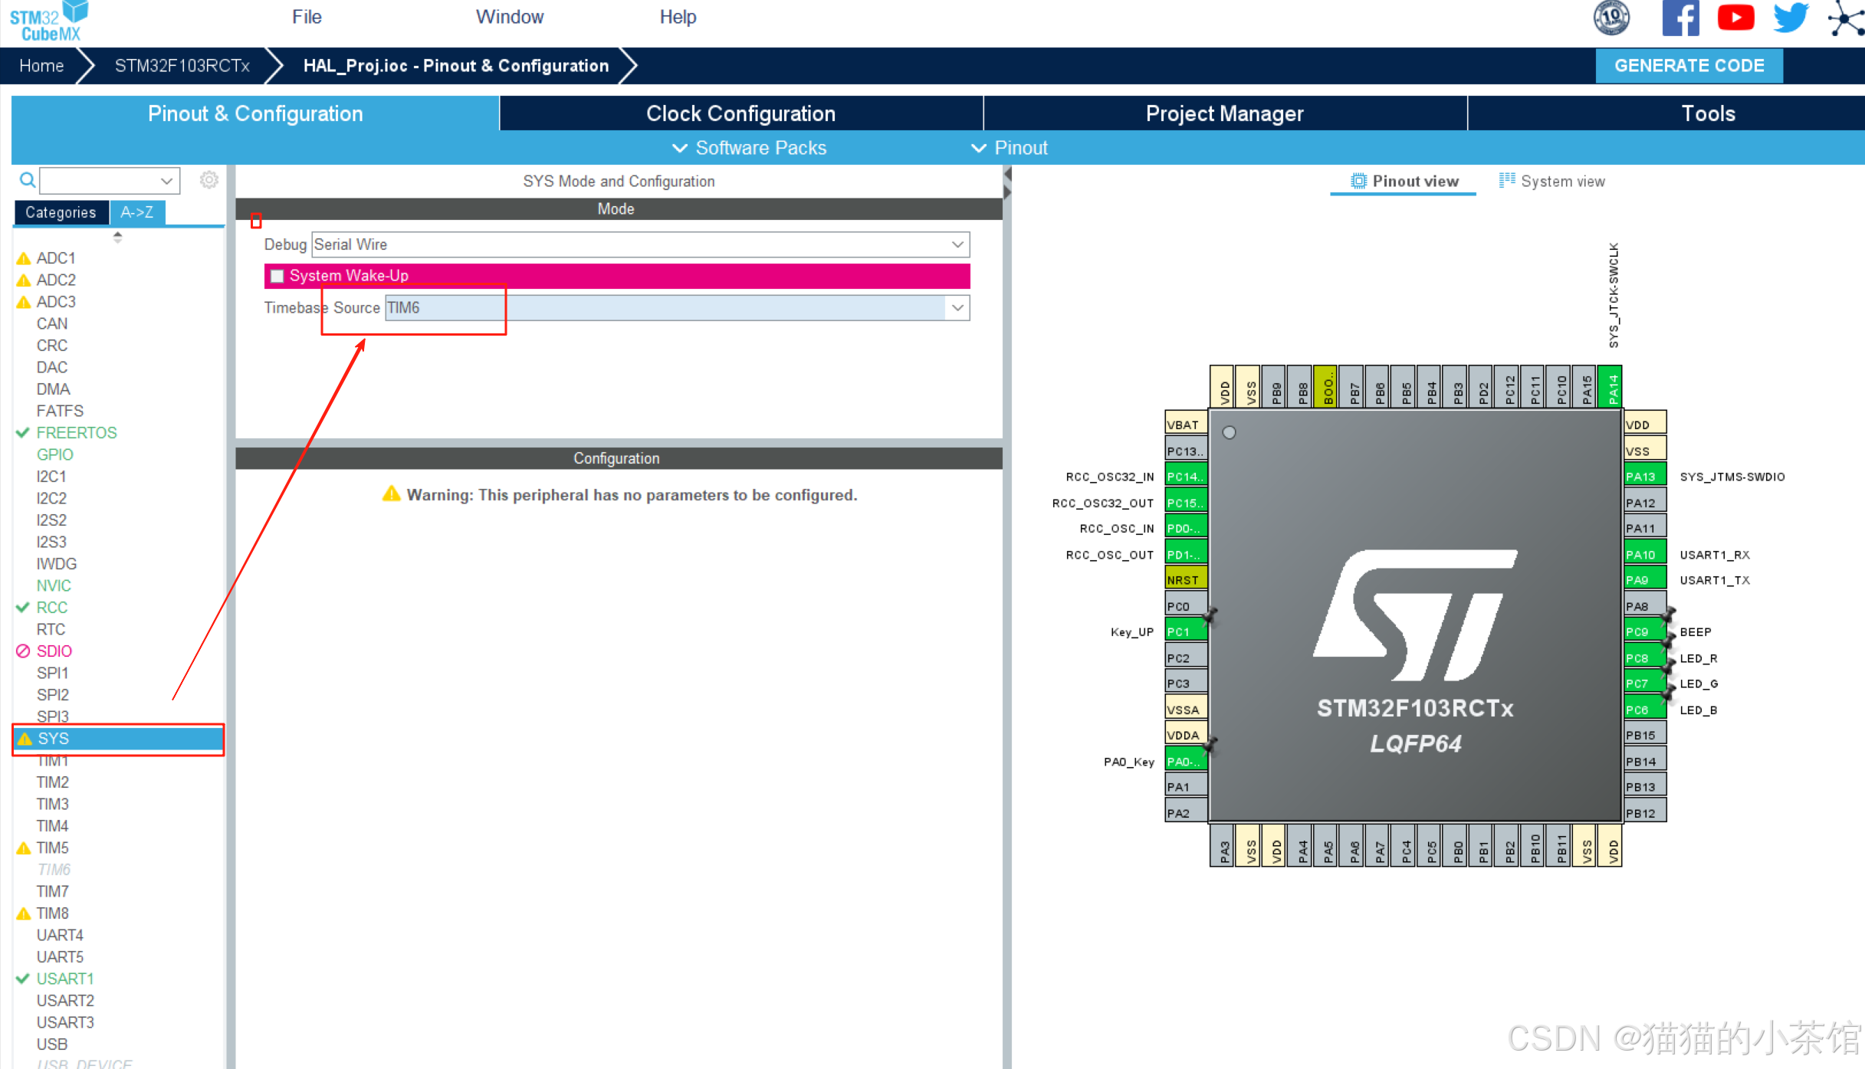Select the Pinout view button
The width and height of the screenshot is (1865, 1069).
tap(1404, 182)
